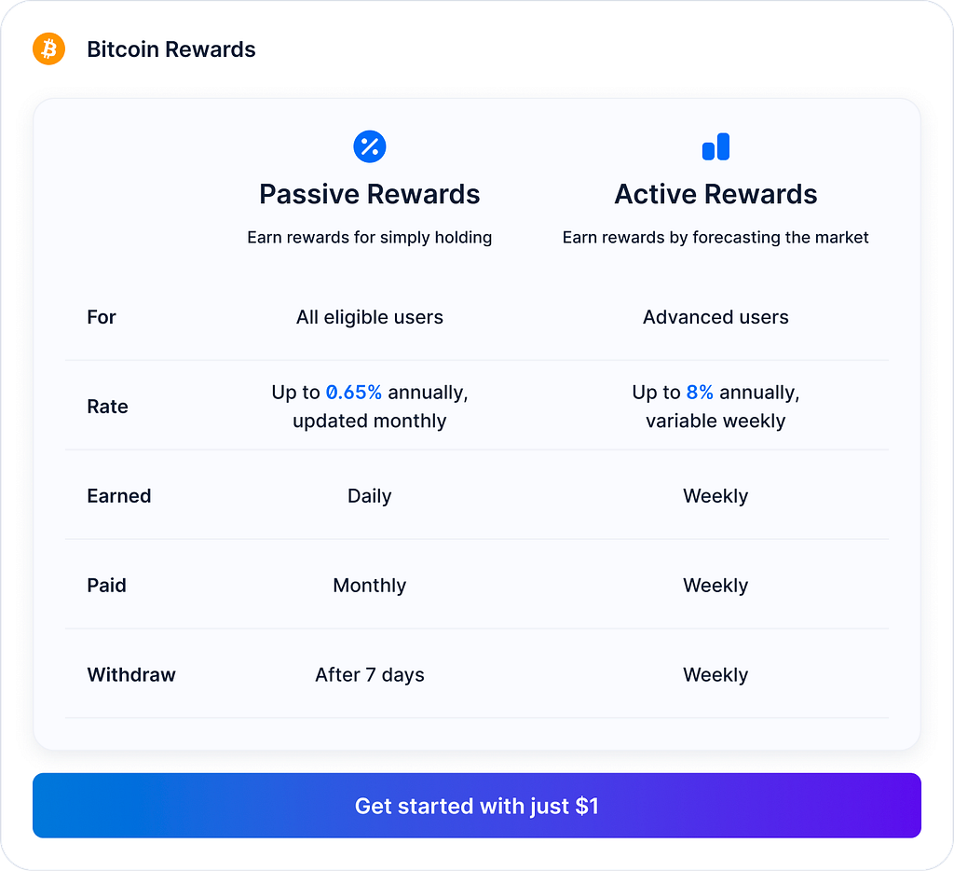Click the Bitcoin Rewards title
The height and width of the screenshot is (871, 954).
(171, 49)
